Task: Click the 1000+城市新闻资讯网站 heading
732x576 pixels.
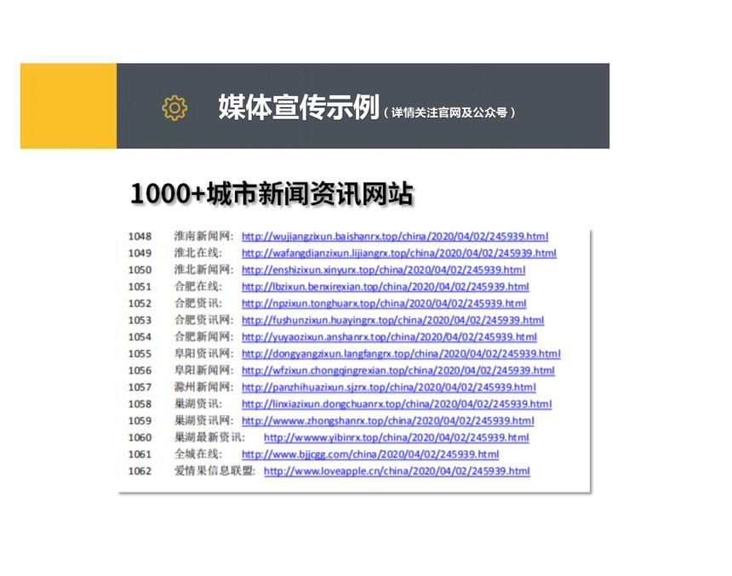Action: [272, 193]
